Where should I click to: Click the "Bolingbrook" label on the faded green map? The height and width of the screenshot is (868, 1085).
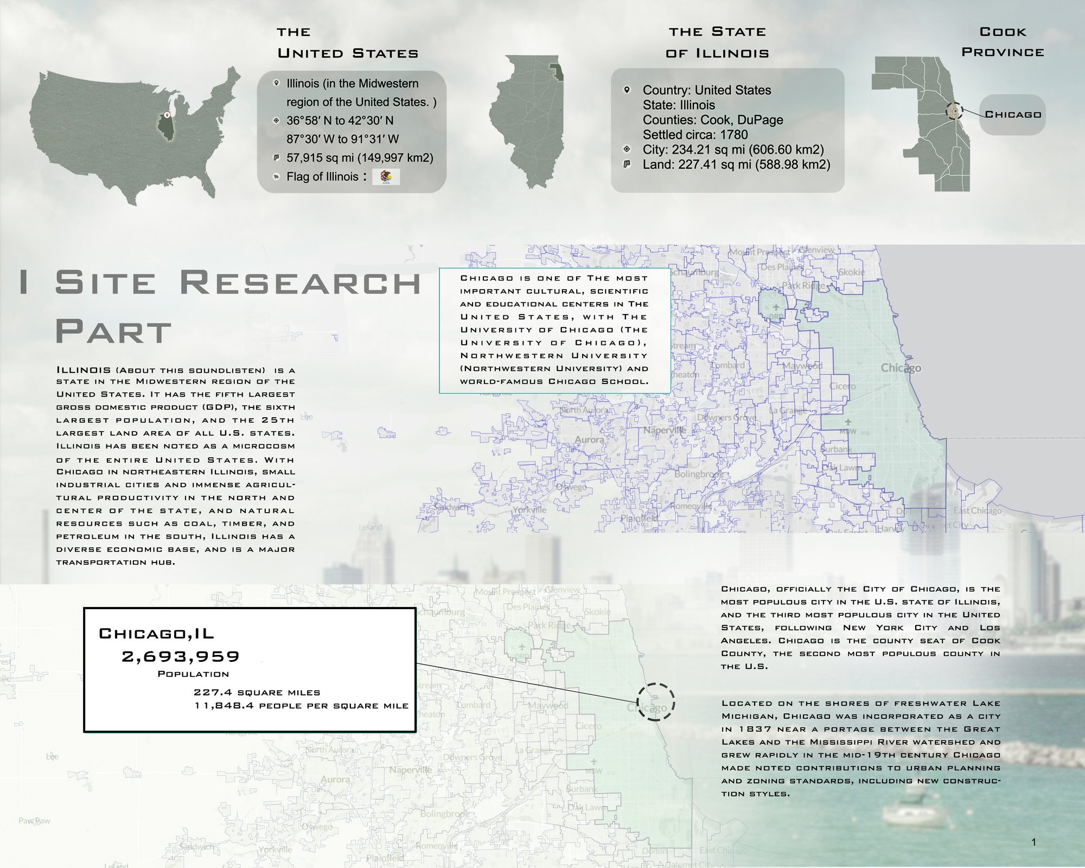coord(444,814)
